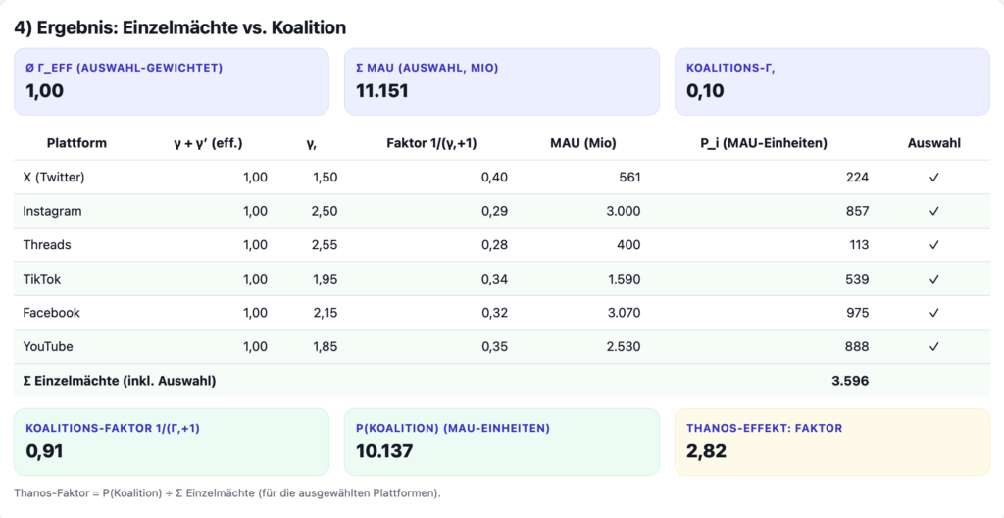Click the Auswahl column header
This screenshot has width=1004, height=518.
tap(933, 143)
